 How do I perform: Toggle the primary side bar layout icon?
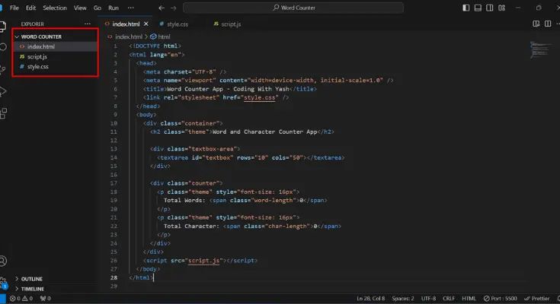[x=466, y=8]
